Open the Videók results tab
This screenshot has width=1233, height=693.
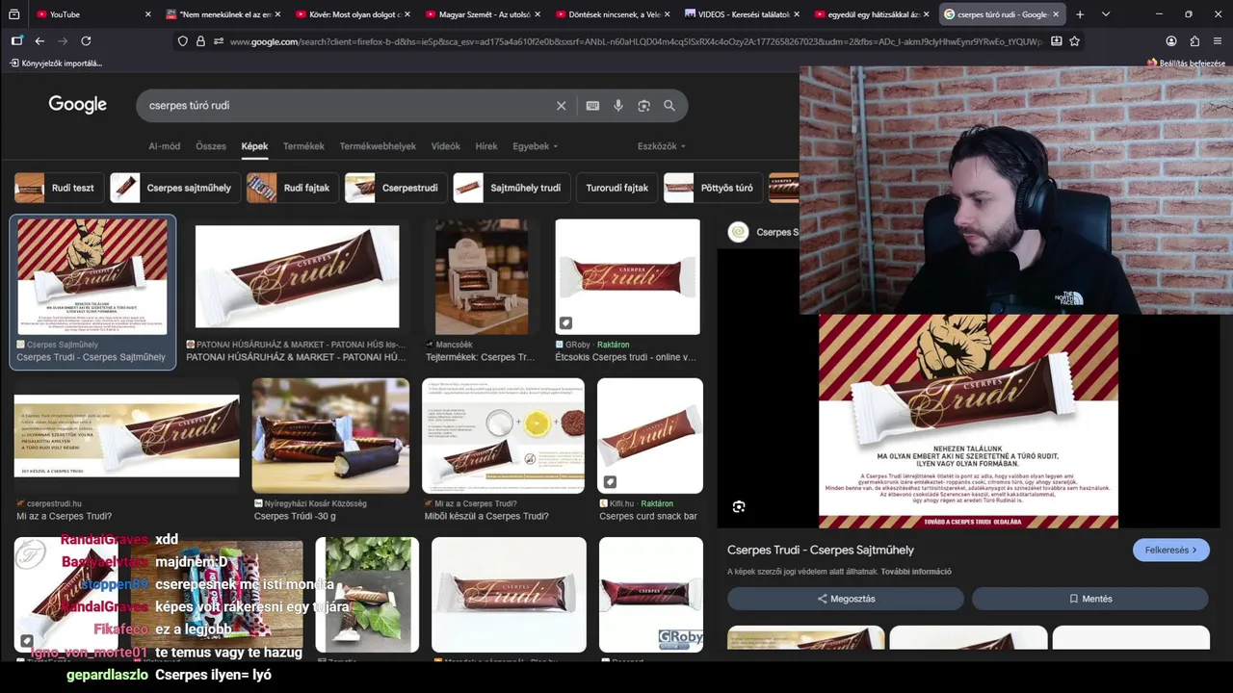coord(445,146)
